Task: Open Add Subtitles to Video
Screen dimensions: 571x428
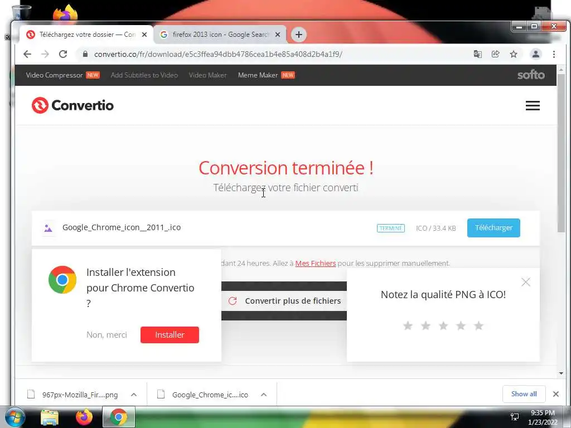Action: click(x=144, y=75)
